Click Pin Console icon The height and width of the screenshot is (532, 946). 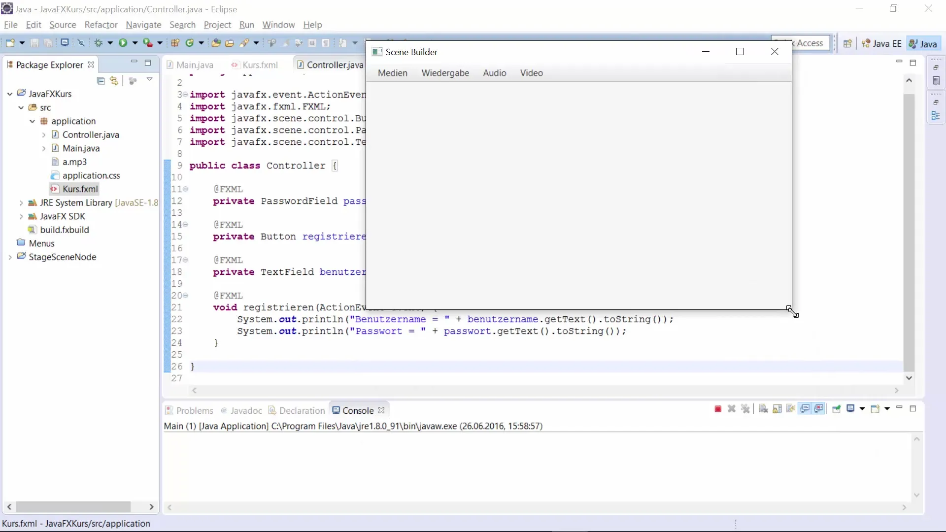(x=836, y=409)
